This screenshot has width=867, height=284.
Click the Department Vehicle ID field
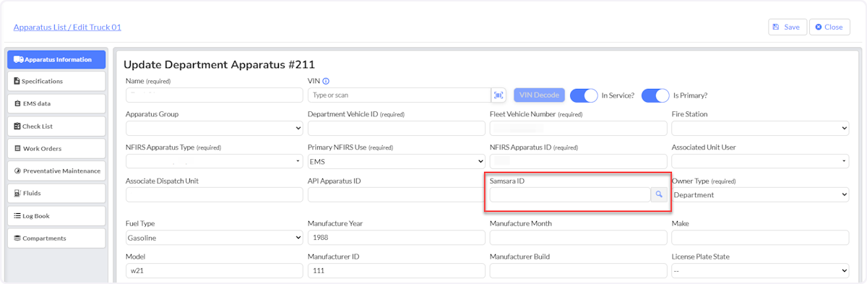pos(396,128)
